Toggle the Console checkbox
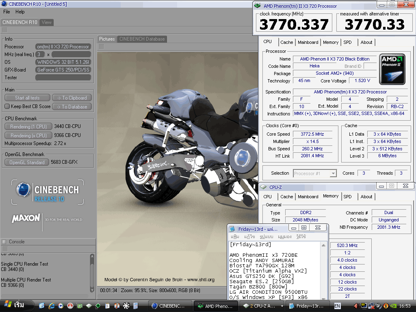The height and width of the screenshot is (312, 416). pyautogui.click(x=4, y=242)
